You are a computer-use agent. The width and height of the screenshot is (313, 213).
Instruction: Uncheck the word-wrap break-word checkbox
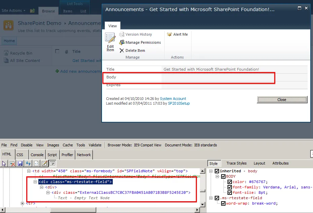pyautogui.click(x=223, y=204)
